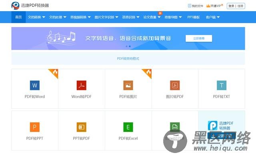Select the PDF转其他格式 section tab
The image size is (256, 155).
(128, 59)
